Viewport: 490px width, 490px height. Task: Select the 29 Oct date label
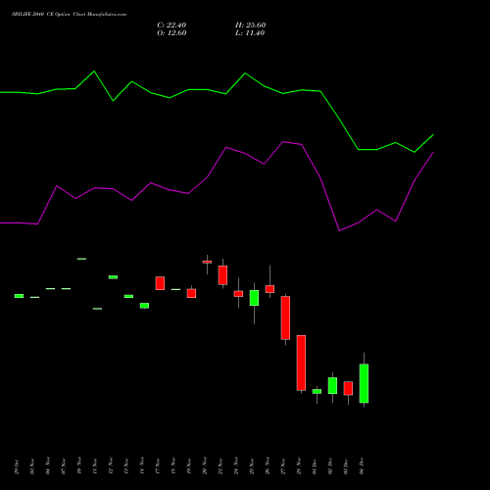coord(17,466)
